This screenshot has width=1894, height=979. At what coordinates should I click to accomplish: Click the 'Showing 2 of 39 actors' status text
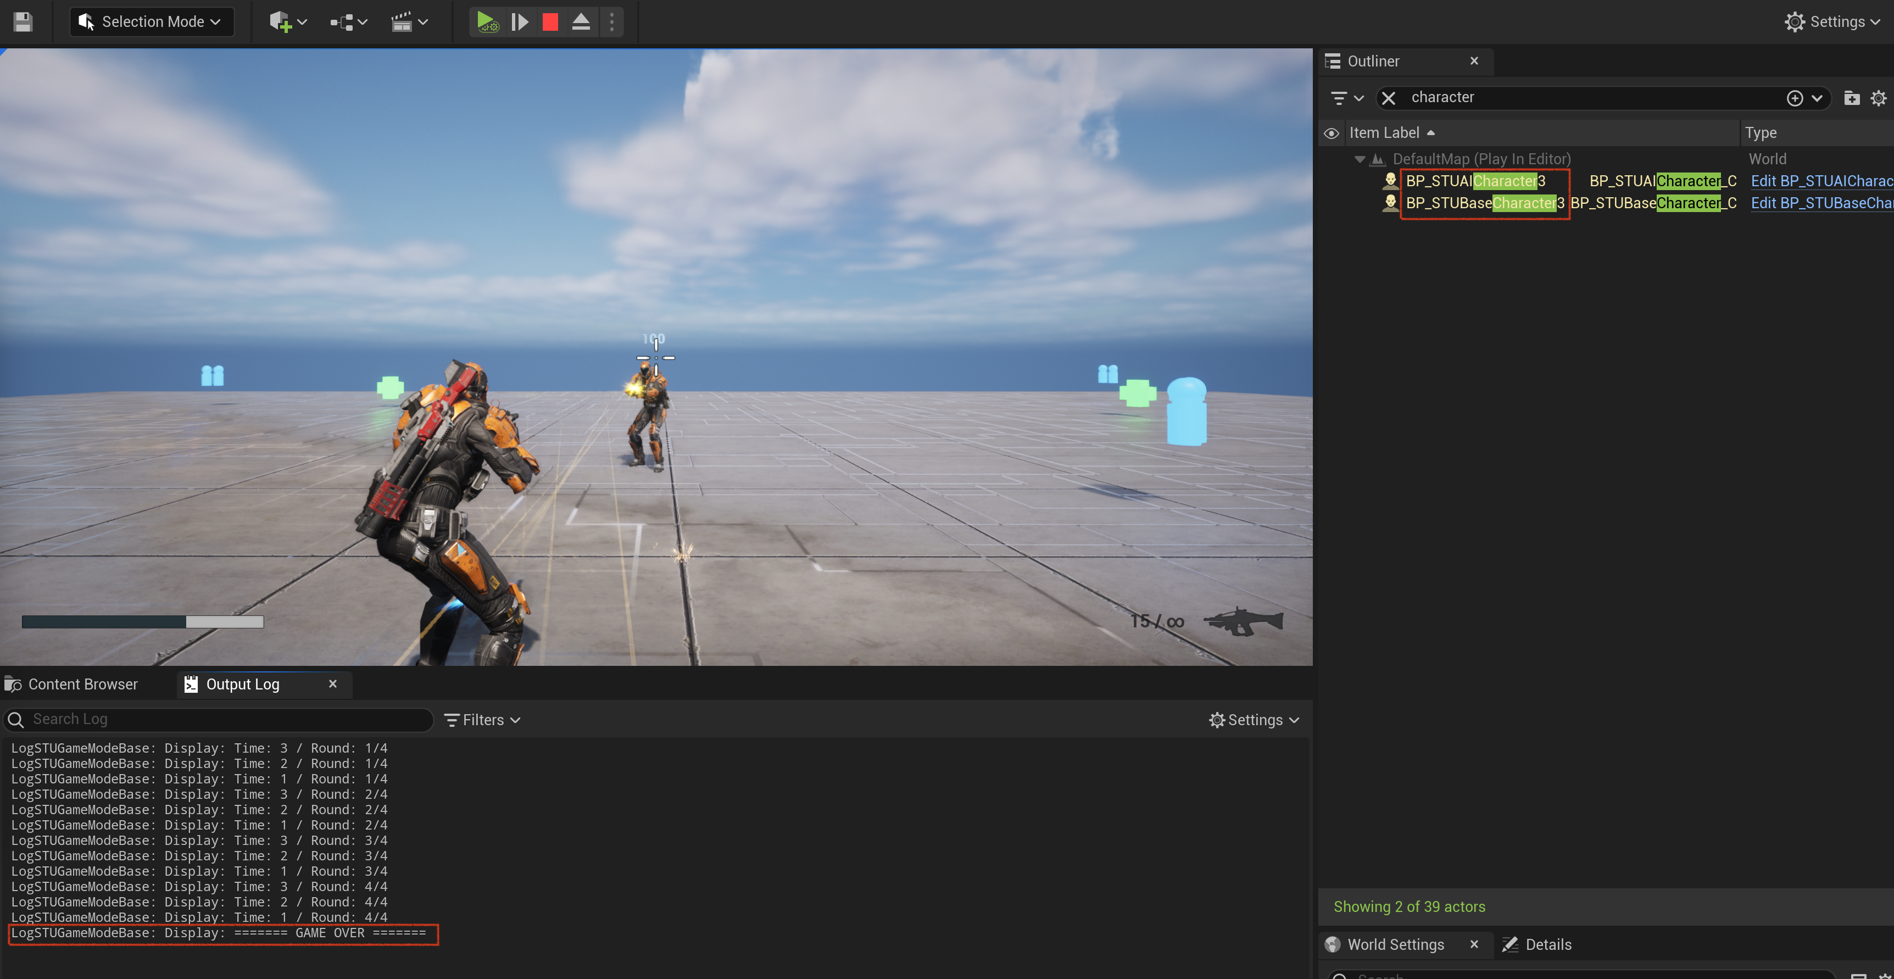click(x=1409, y=907)
